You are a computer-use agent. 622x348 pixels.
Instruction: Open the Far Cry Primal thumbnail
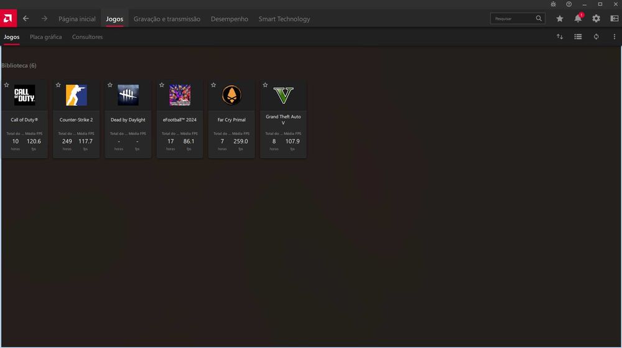click(x=231, y=95)
